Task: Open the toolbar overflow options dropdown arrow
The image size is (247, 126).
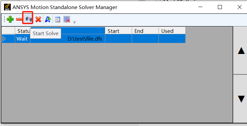Action: 74,22
